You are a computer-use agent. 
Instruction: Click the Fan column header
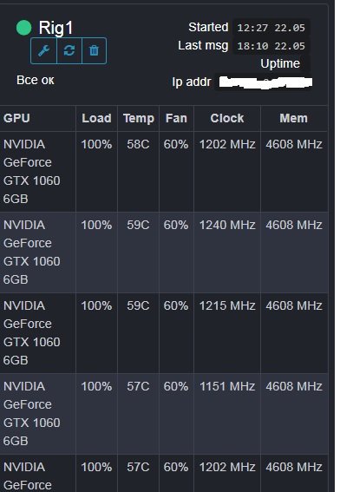click(x=176, y=118)
